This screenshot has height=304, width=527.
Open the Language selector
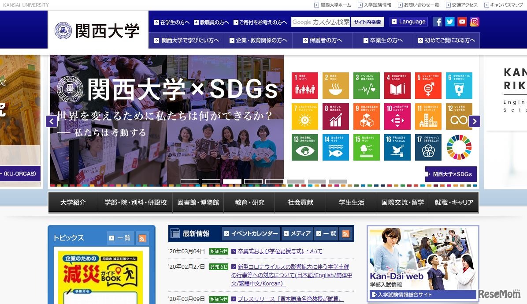tap(409, 22)
